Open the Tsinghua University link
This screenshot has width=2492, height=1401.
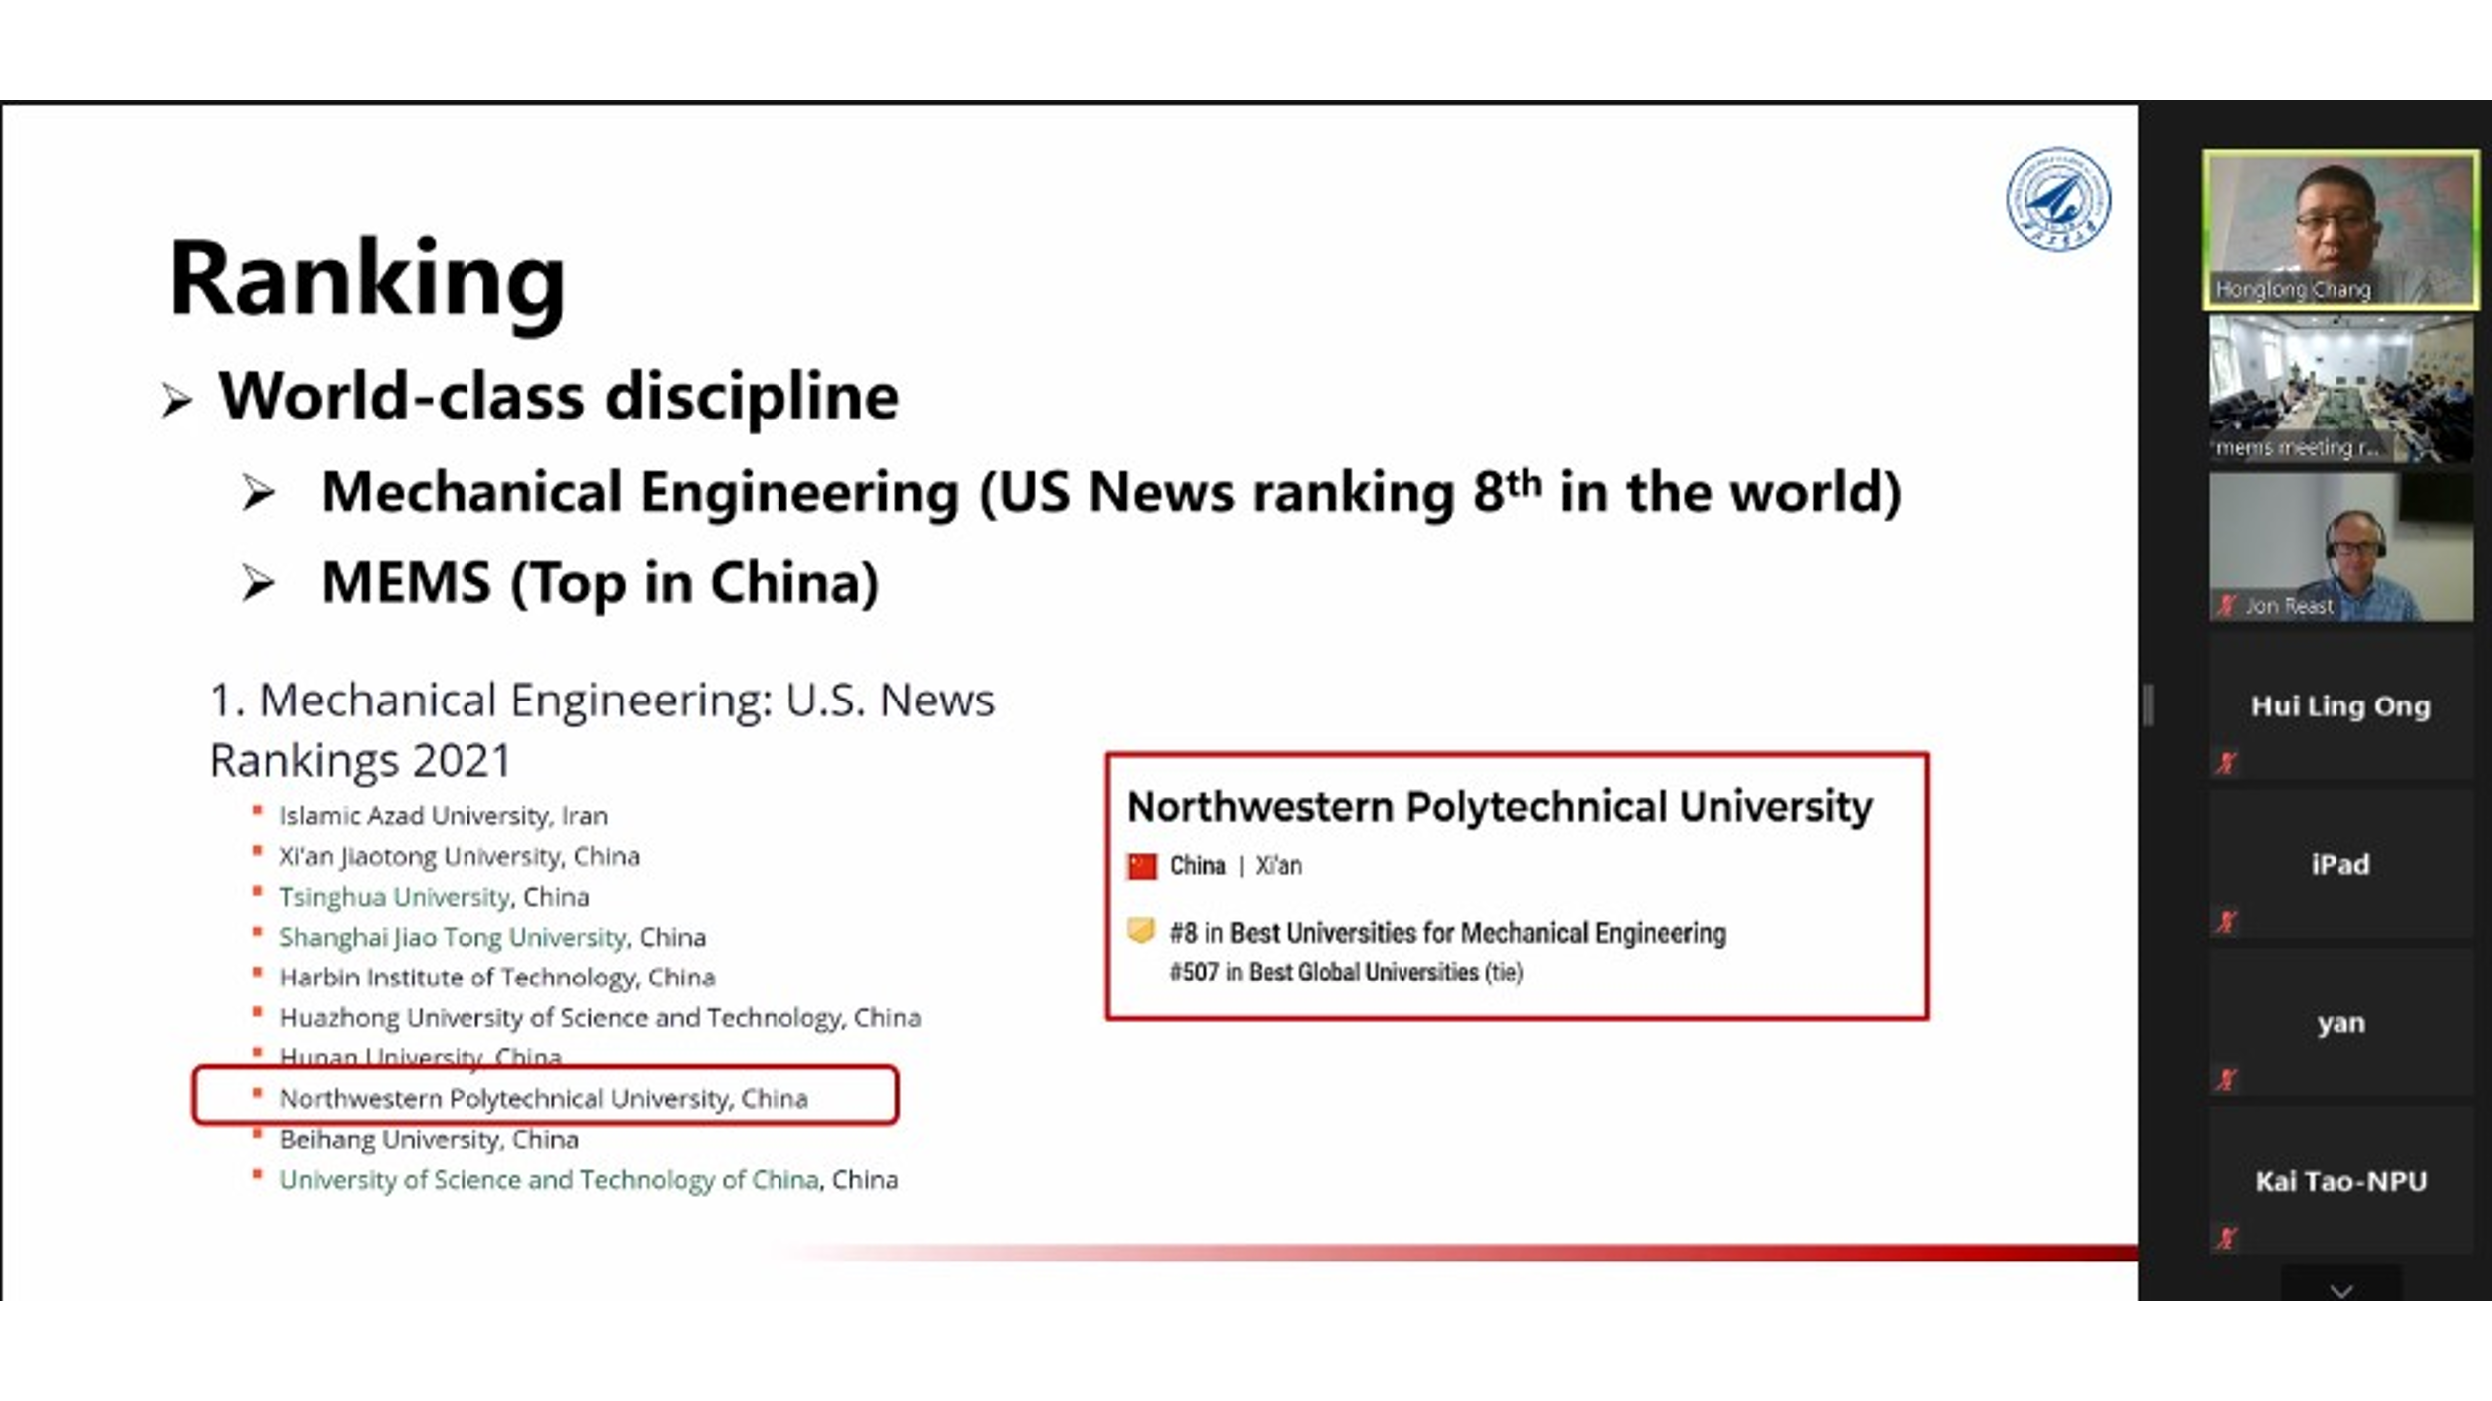(x=395, y=897)
